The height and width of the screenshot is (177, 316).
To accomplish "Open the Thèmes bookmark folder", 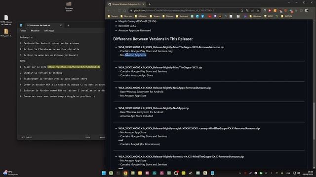I will (x=168, y=16).
